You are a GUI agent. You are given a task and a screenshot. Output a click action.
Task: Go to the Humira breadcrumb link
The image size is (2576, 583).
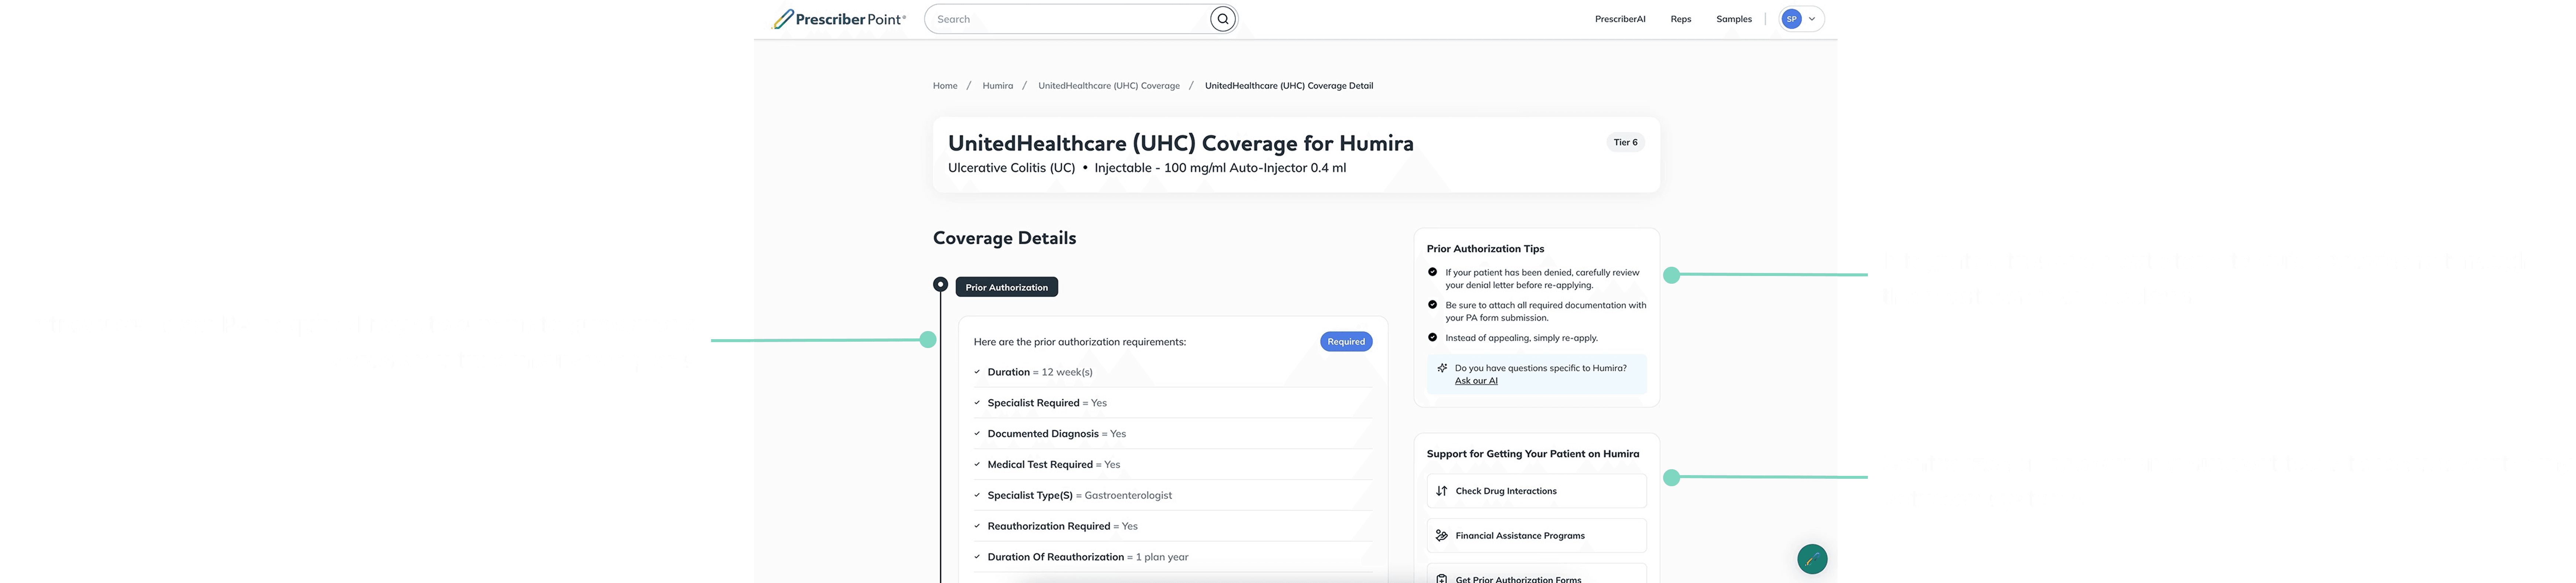click(997, 86)
